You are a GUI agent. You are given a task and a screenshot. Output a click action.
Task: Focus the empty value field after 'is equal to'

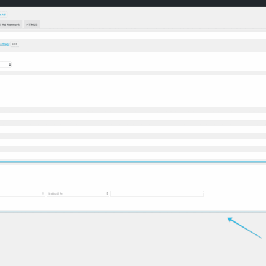(x=157, y=194)
